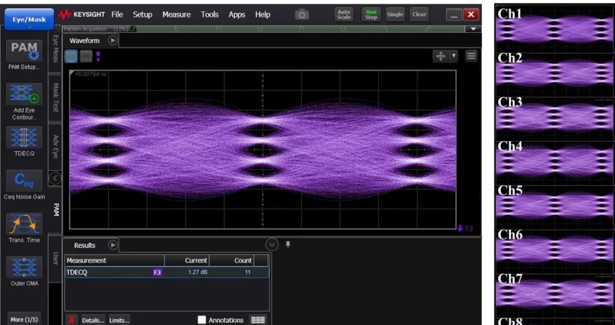Select the Trans. Time measurement

tap(24, 224)
